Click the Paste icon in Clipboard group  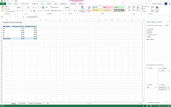pos(3,8)
